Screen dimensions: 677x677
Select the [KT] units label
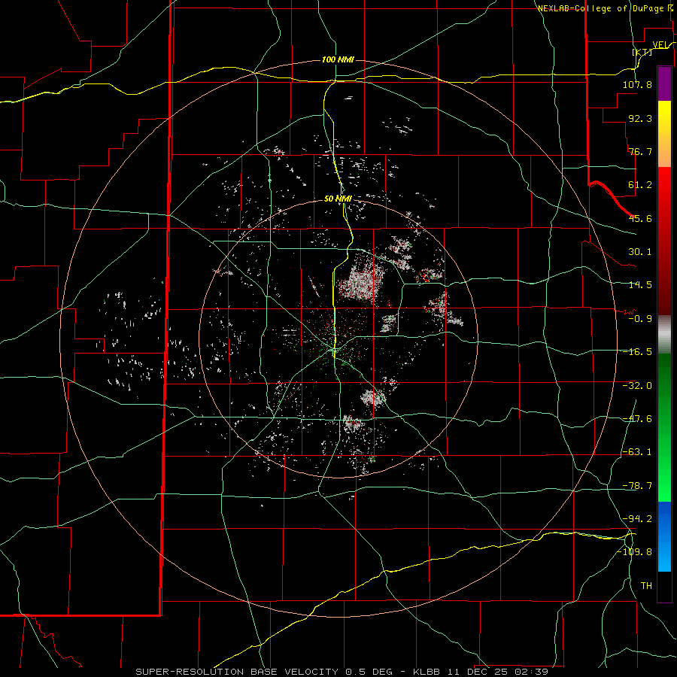tap(642, 52)
